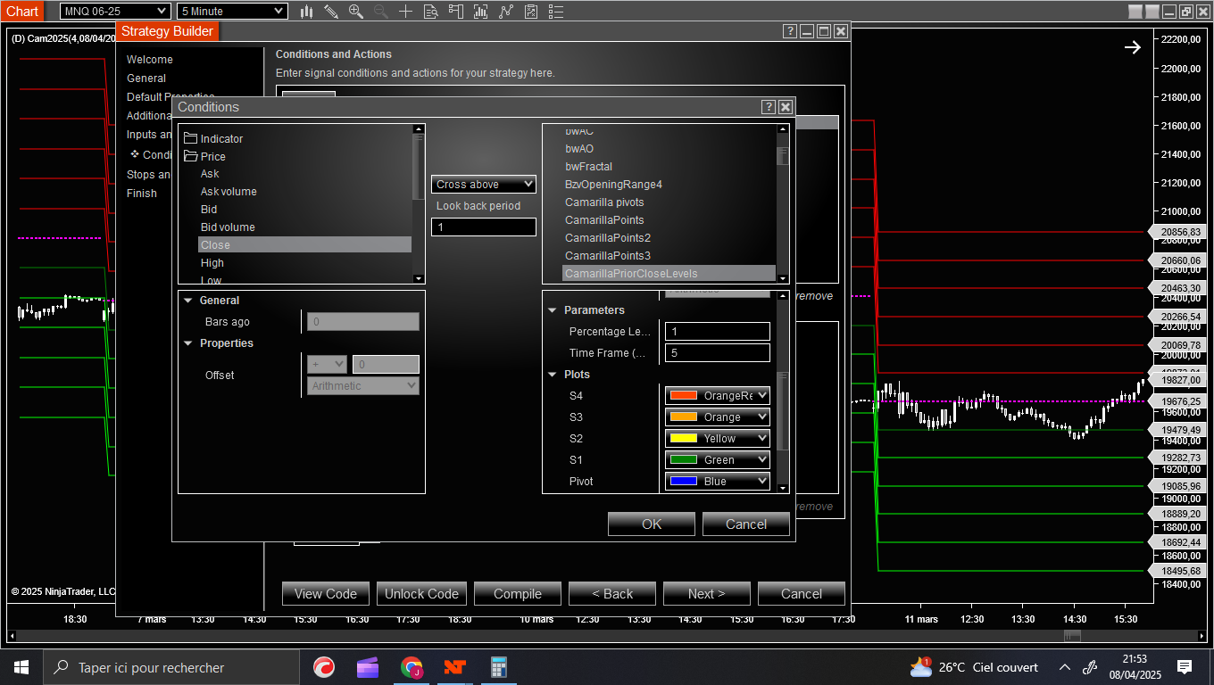Open the purple clapperboard app on taskbar
1214x685 pixels.
368,667
